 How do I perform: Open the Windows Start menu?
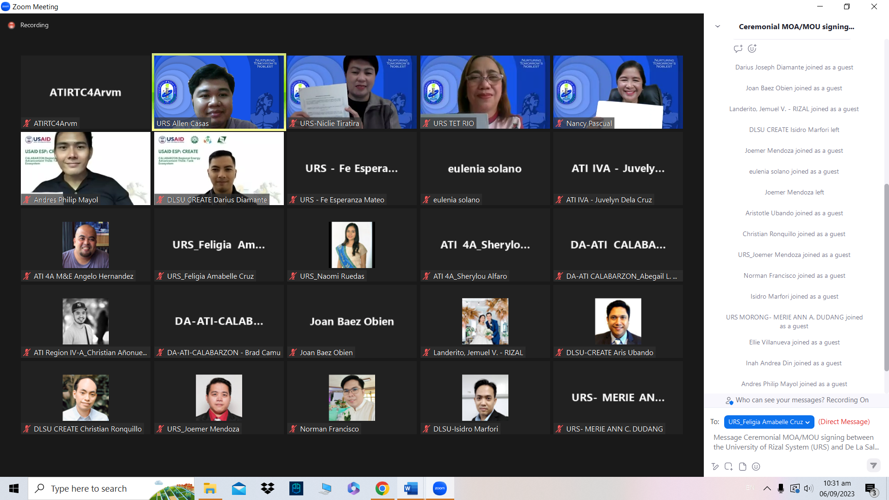click(x=14, y=488)
